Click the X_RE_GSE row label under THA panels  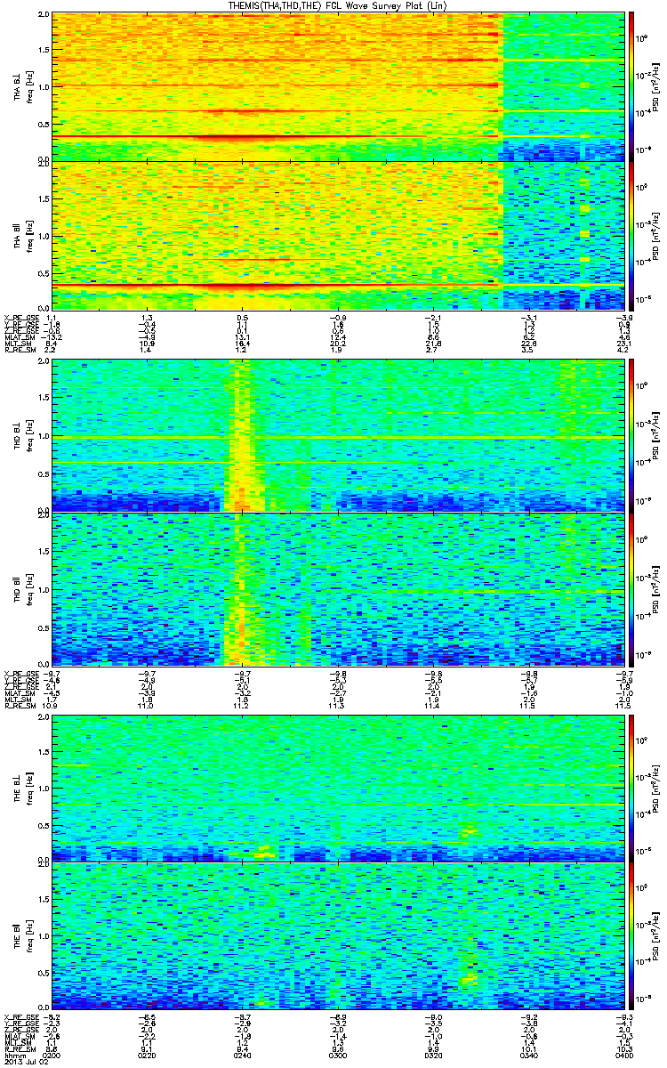pyautogui.click(x=20, y=318)
